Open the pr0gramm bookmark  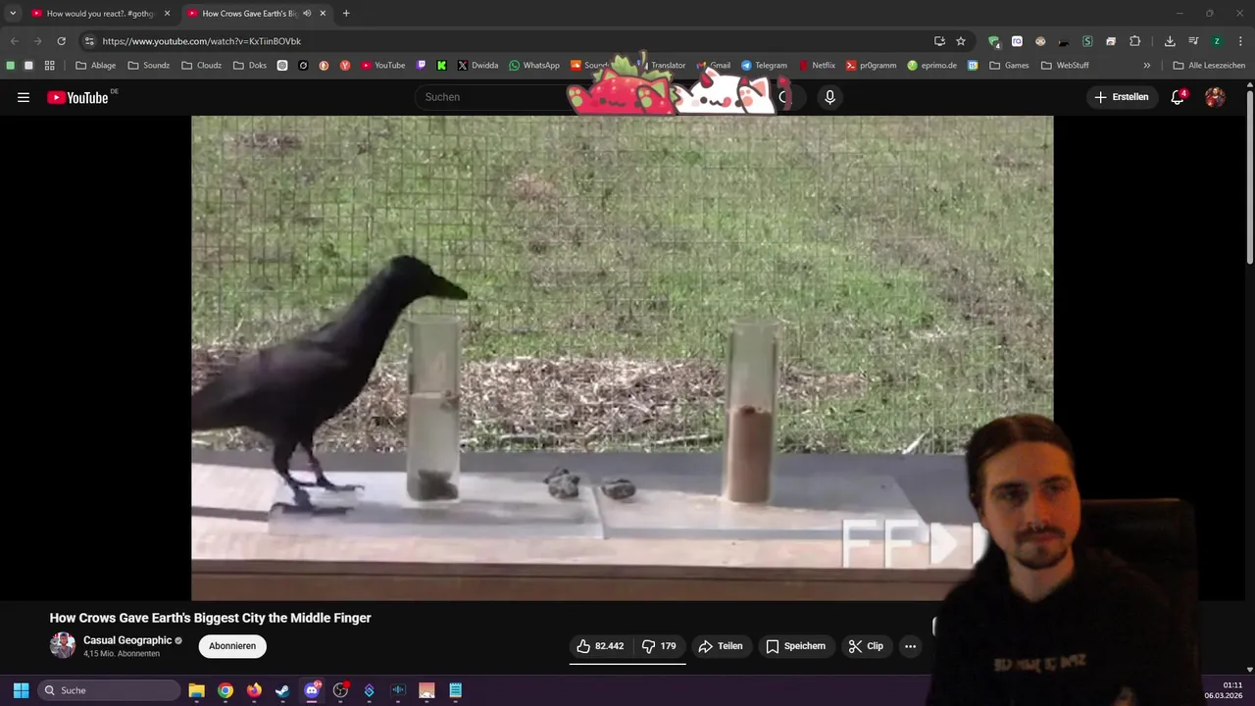click(x=871, y=66)
